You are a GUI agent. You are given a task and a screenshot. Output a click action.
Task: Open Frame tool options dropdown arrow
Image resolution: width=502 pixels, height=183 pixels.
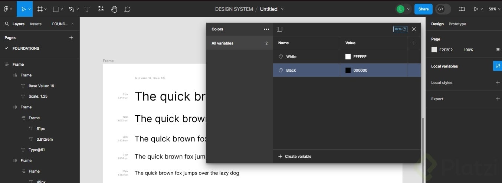coord(46,9)
